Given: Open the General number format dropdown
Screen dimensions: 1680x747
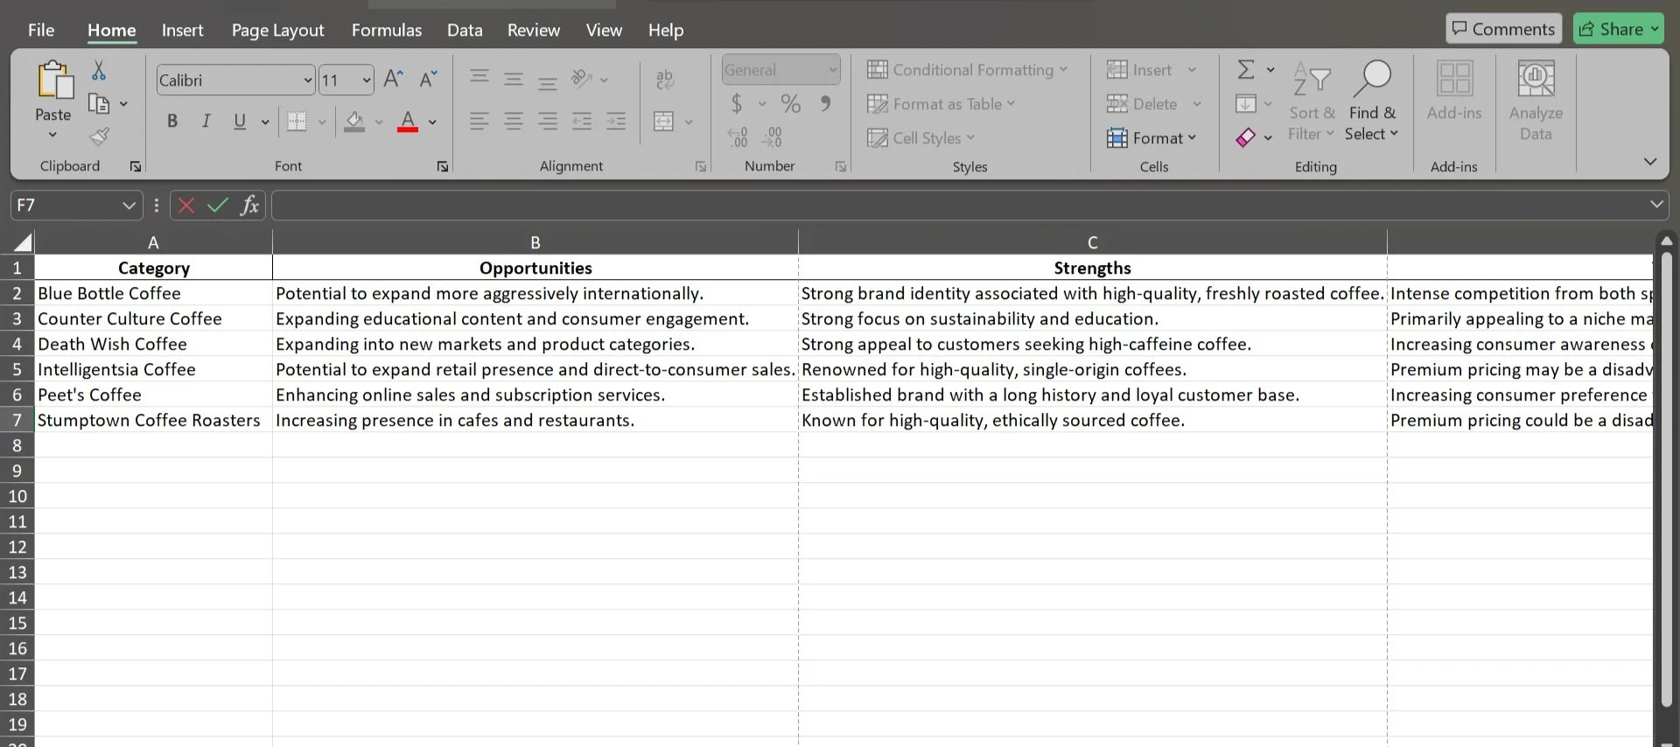Looking at the screenshot, I should 832,70.
